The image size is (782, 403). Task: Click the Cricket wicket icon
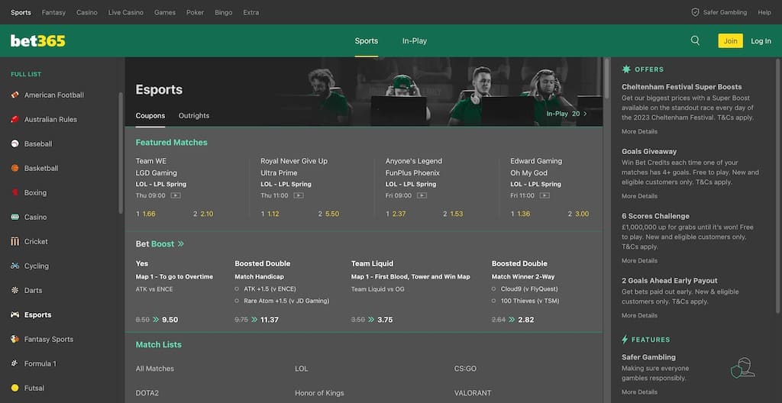tap(15, 241)
